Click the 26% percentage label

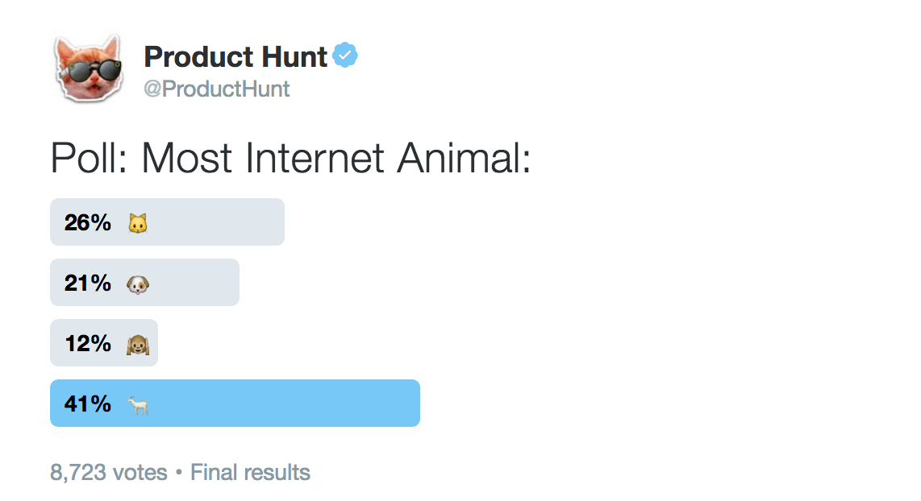click(88, 223)
